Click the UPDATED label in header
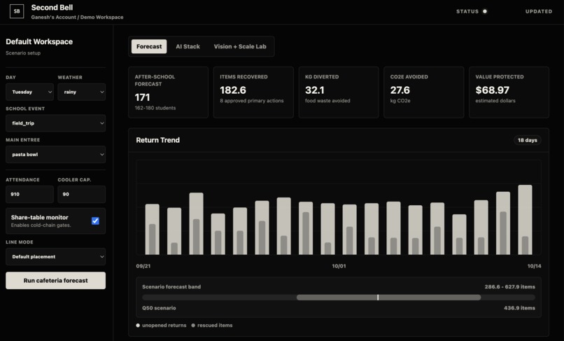The height and width of the screenshot is (341, 564). [539, 11]
